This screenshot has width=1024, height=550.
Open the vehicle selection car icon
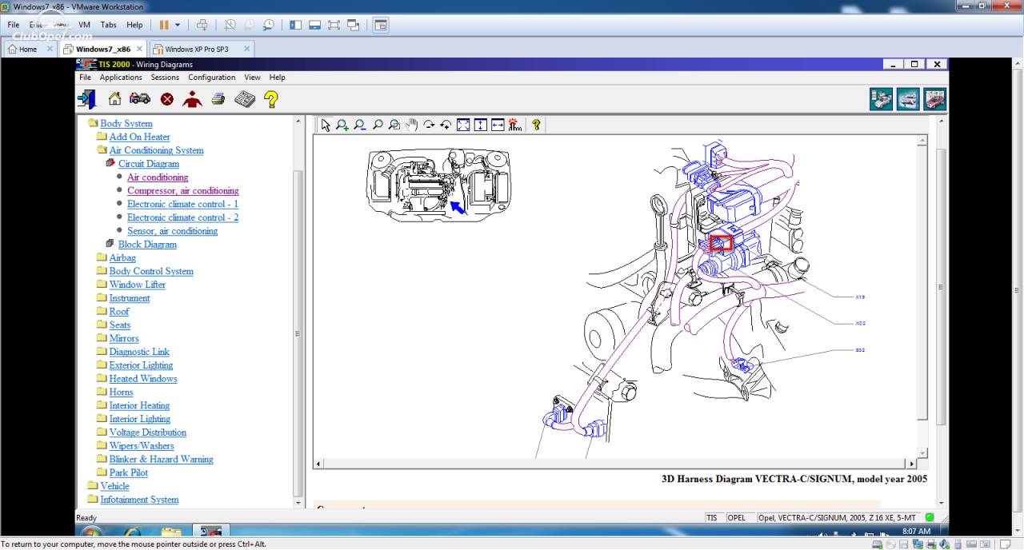tap(140, 99)
